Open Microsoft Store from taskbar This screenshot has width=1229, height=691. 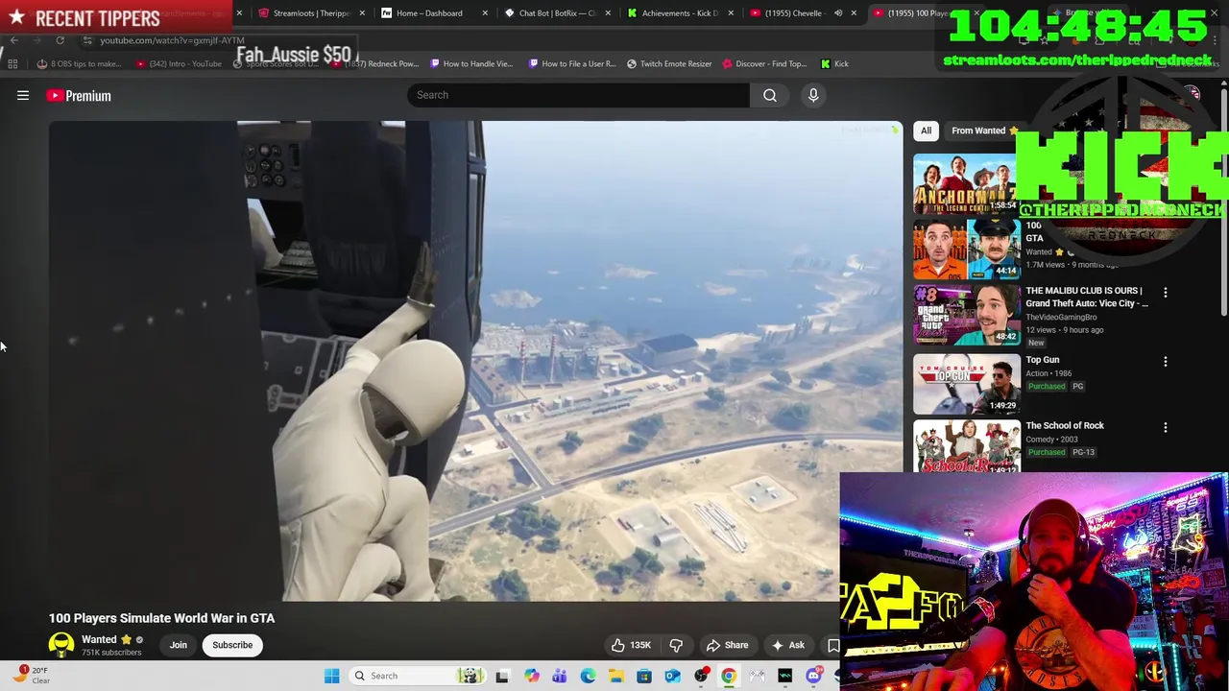[x=644, y=676]
